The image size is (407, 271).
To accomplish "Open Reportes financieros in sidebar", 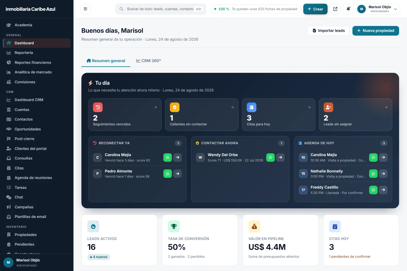I will pyautogui.click(x=37, y=62).
